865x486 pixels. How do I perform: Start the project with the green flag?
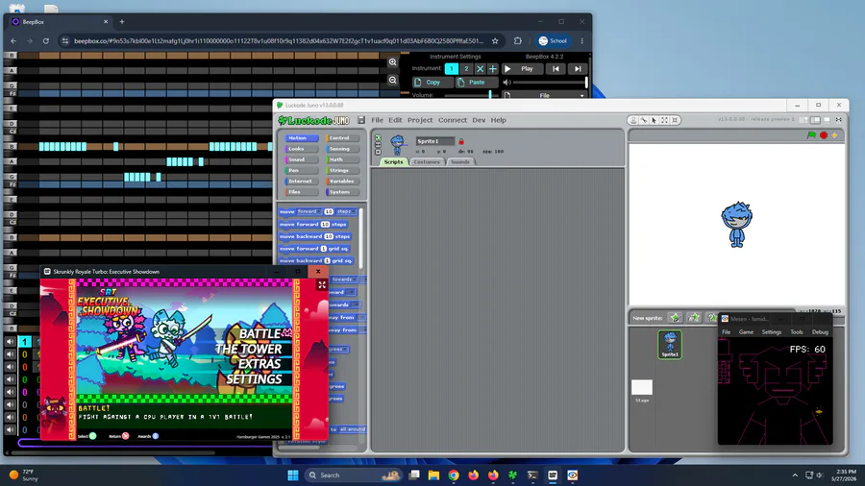(x=811, y=135)
